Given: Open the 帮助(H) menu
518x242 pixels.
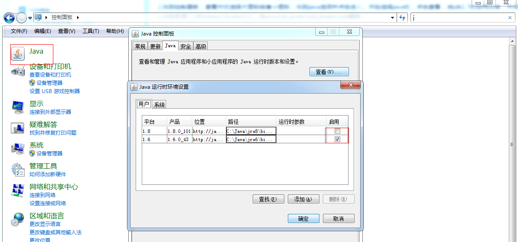Looking at the screenshot, I should pos(114,31).
